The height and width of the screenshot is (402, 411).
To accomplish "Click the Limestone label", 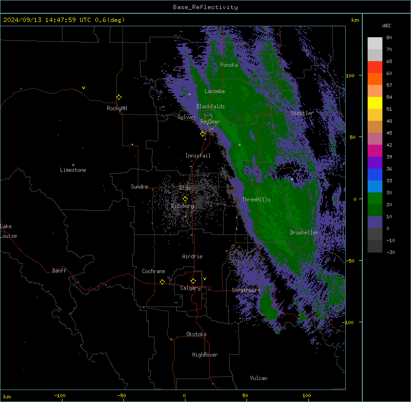I will (73, 170).
